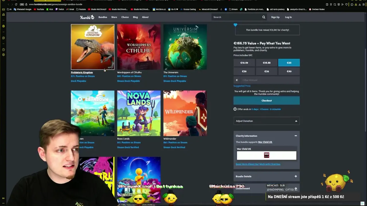
Task: Click 'Steam Deck Playable' under The Universim
Action: tap(175, 81)
